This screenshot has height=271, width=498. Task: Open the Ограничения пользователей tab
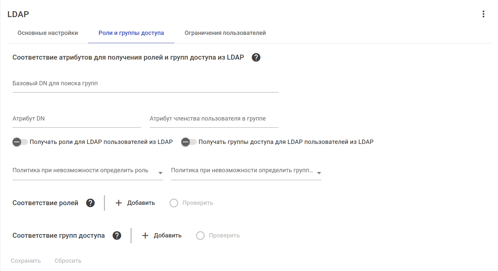pyautogui.click(x=225, y=33)
